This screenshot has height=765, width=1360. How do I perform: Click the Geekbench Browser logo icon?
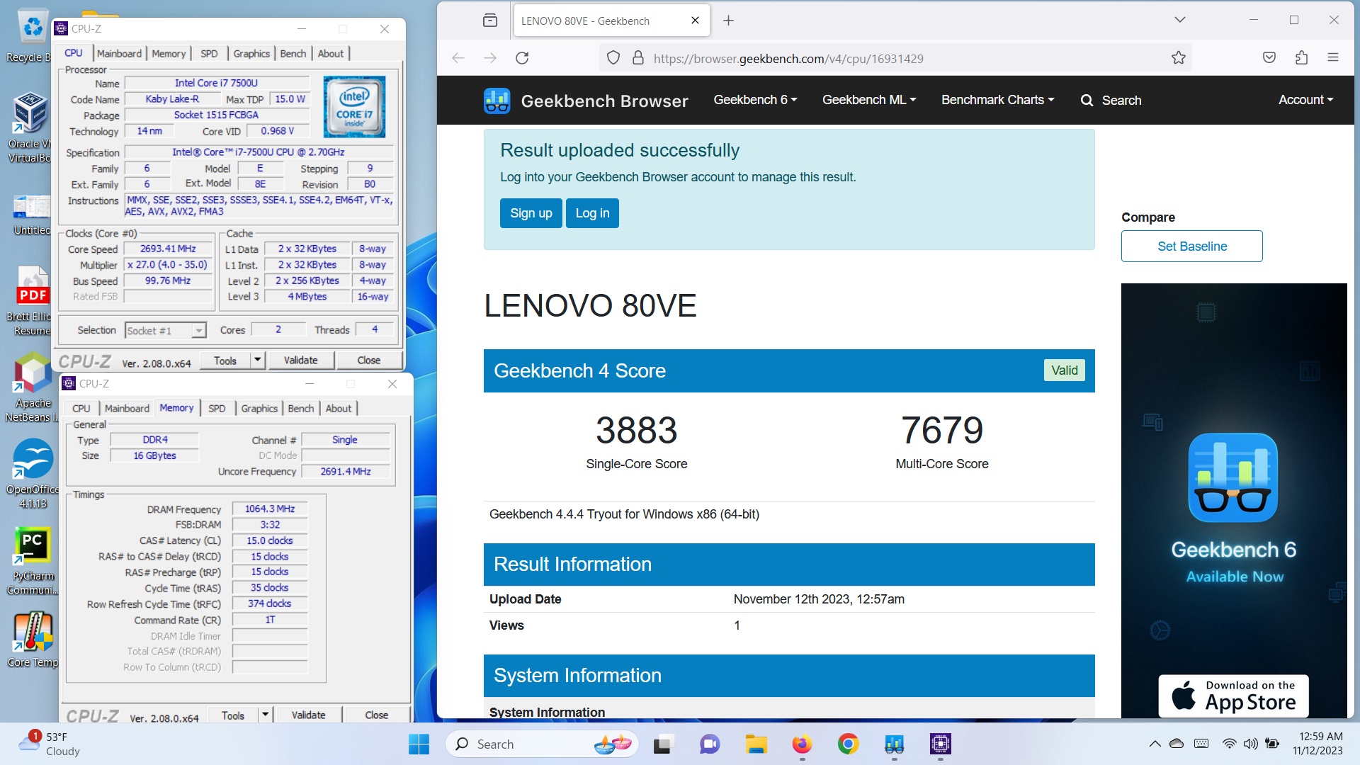point(497,101)
